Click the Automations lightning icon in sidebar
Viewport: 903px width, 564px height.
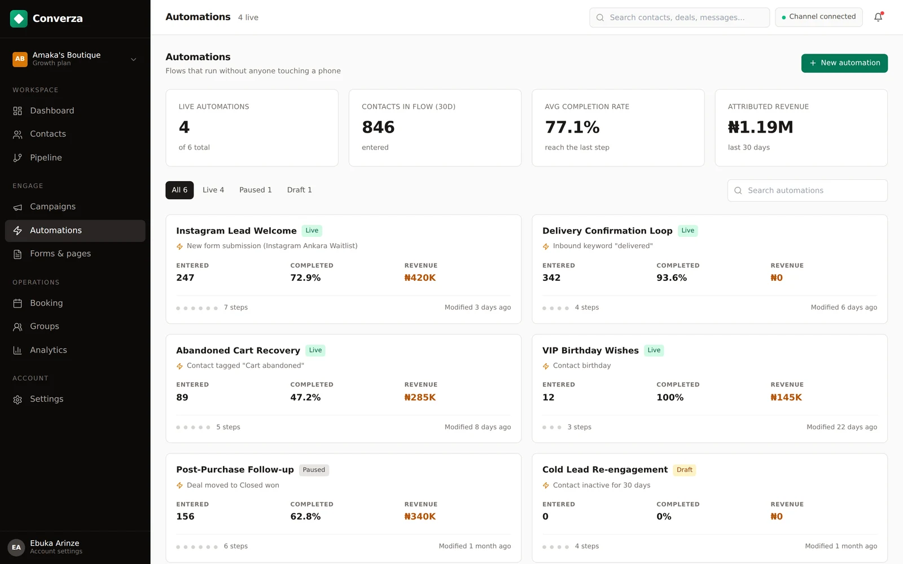(x=17, y=231)
